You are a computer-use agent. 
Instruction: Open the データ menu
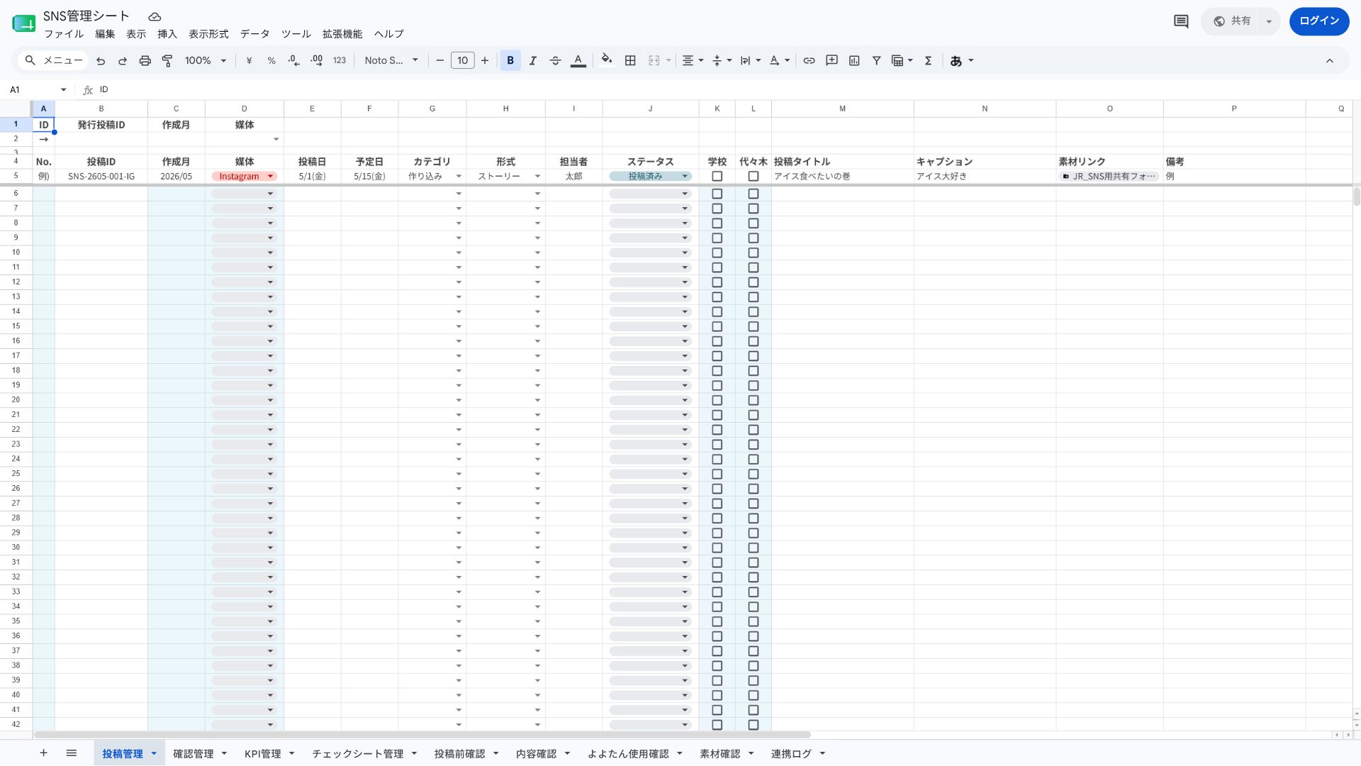pos(254,34)
